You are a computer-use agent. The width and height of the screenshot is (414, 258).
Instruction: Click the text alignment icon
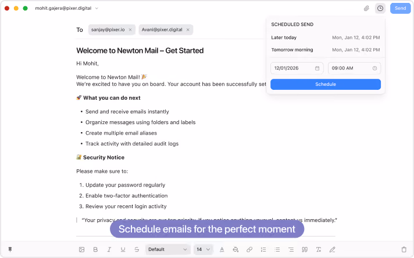tap(291, 249)
